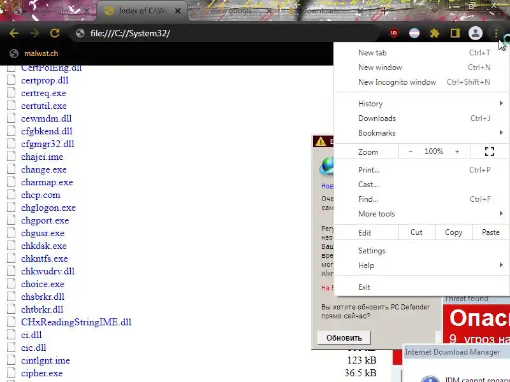Image resolution: width=510 pixels, height=382 pixels.
Task: Expand the Bookmarks submenu
Action: coord(422,133)
